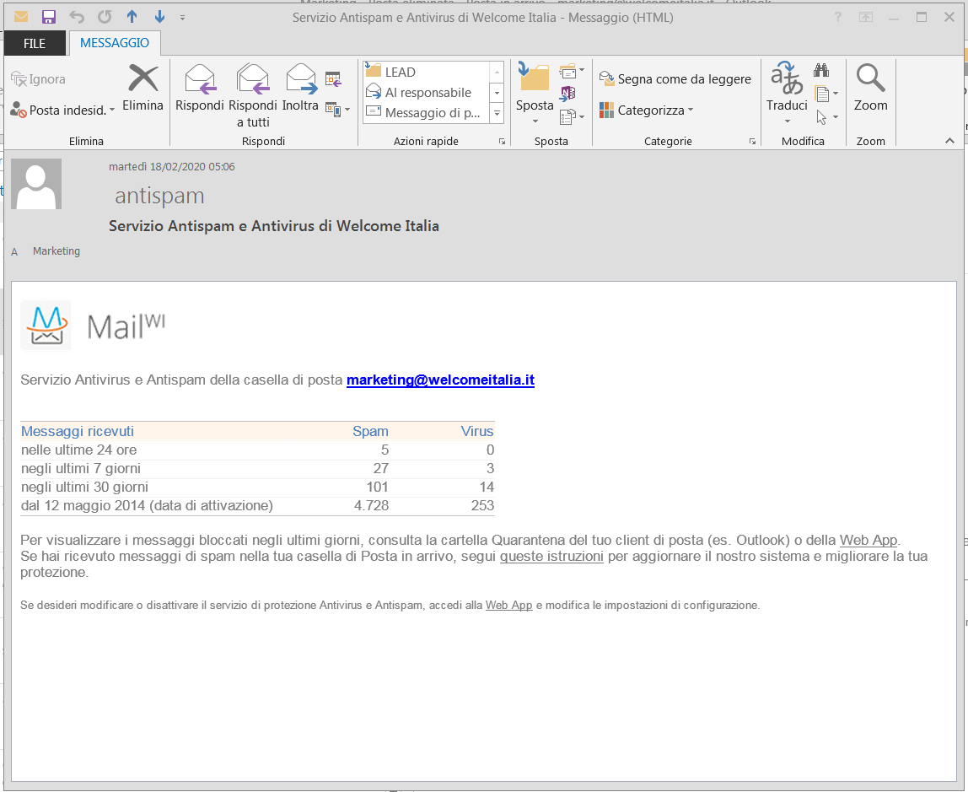Screen dimensions: 968x792
Task: Click the redo icon in quick access toolbar
Action: [x=105, y=17]
